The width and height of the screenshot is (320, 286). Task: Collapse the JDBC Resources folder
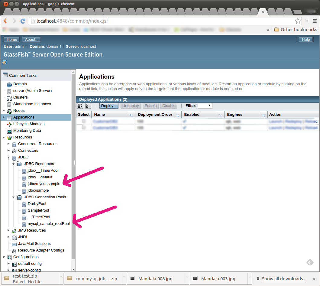coord(14,164)
